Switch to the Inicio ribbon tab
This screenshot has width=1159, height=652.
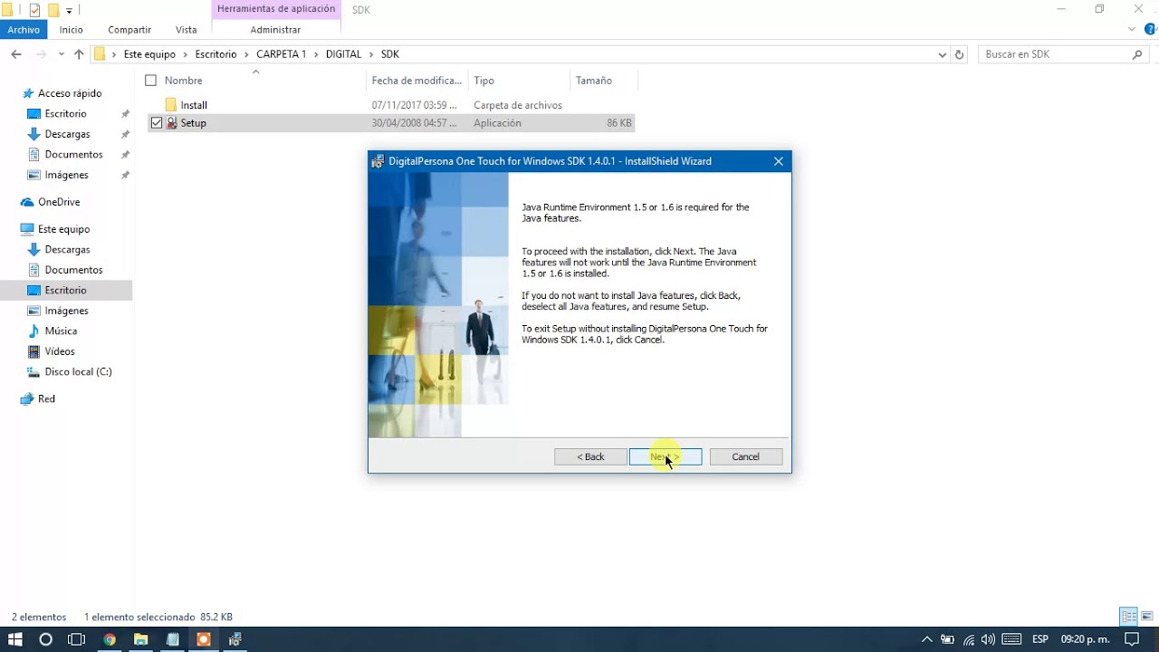(72, 30)
